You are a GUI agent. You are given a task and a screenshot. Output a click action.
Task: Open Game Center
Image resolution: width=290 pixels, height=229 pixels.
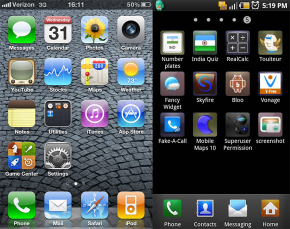tap(21, 155)
